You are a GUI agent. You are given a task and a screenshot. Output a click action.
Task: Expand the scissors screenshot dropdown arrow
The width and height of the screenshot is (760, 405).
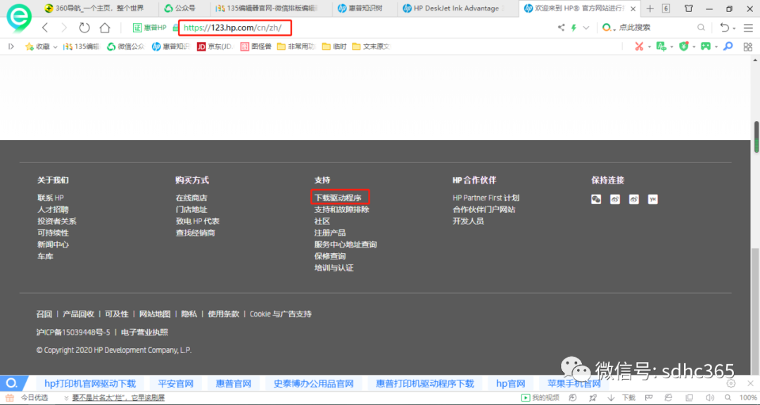(x=649, y=47)
